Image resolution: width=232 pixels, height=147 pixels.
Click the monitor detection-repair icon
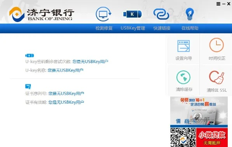coord(103,14)
